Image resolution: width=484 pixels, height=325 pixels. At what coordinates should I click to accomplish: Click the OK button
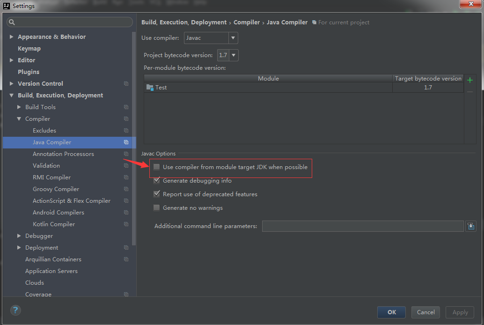click(391, 312)
